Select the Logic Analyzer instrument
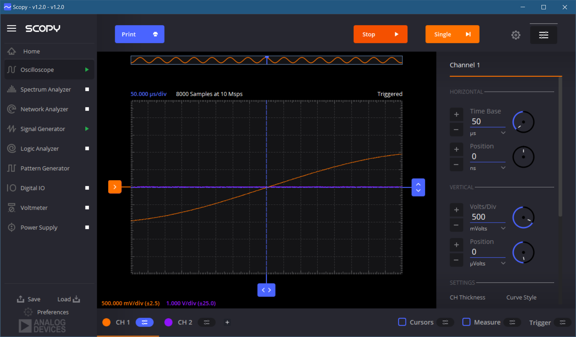 (x=40, y=148)
